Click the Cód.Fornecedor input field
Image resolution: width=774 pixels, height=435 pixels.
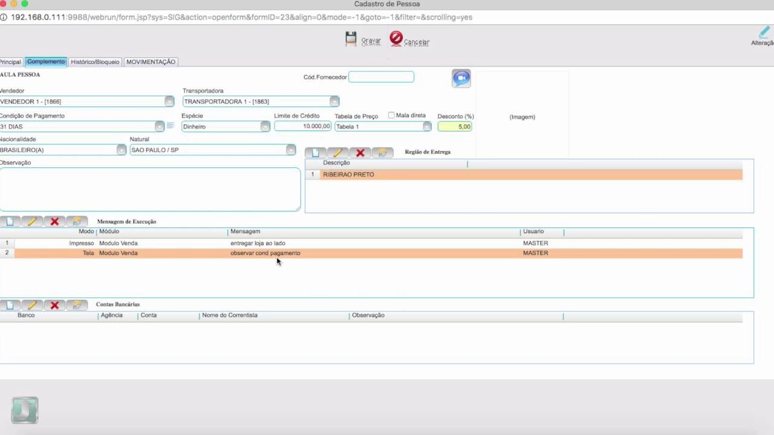click(381, 77)
